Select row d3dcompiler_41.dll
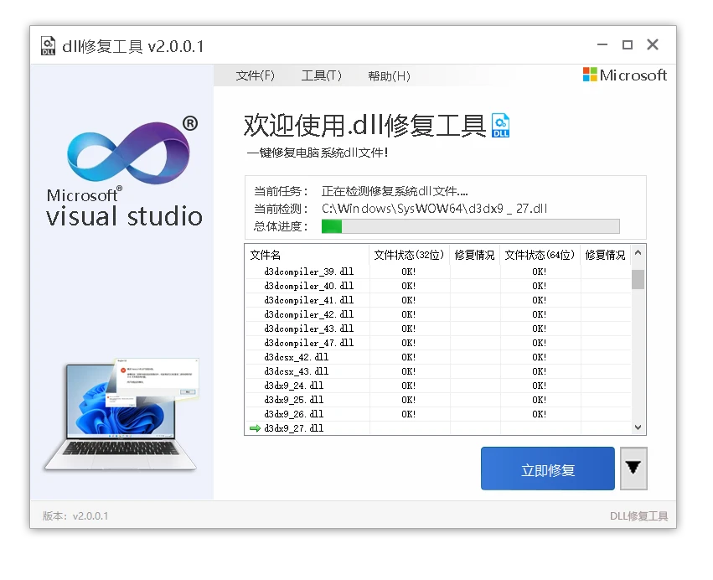Image resolution: width=713 pixels, height=580 pixels. [x=438, y=300]
